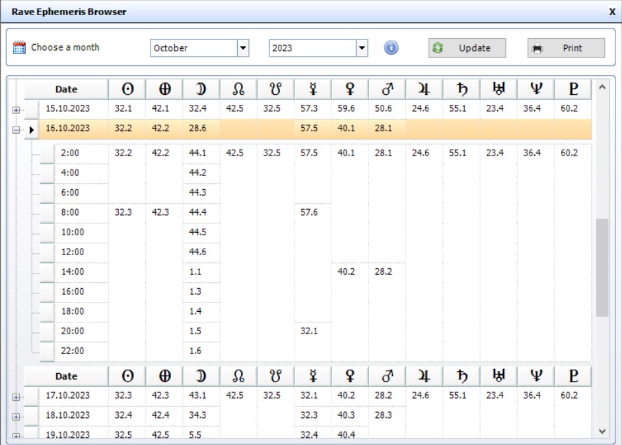Image resolution: width=622 pixels, height=445 pixels.
Task: Click the calendar icon beside Choose a month
Action: (20, 48)
